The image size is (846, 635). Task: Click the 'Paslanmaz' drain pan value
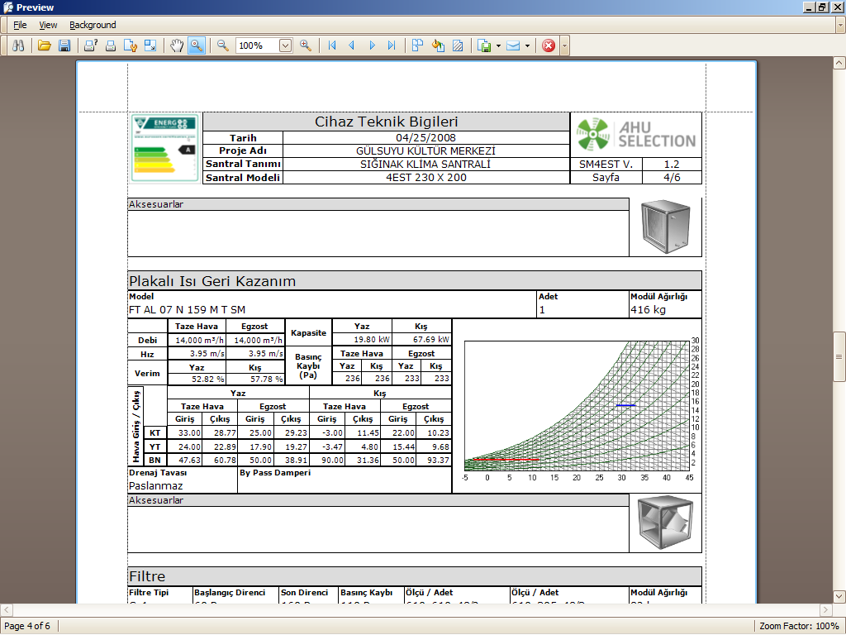155,486
